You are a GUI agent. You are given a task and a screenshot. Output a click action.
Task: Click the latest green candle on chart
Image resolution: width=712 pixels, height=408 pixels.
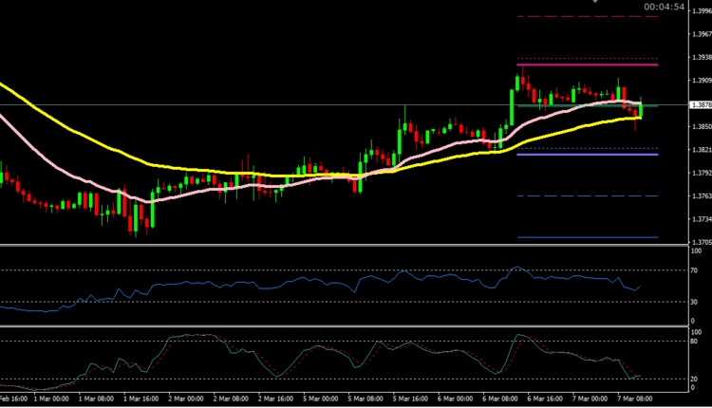click(643, 109)
